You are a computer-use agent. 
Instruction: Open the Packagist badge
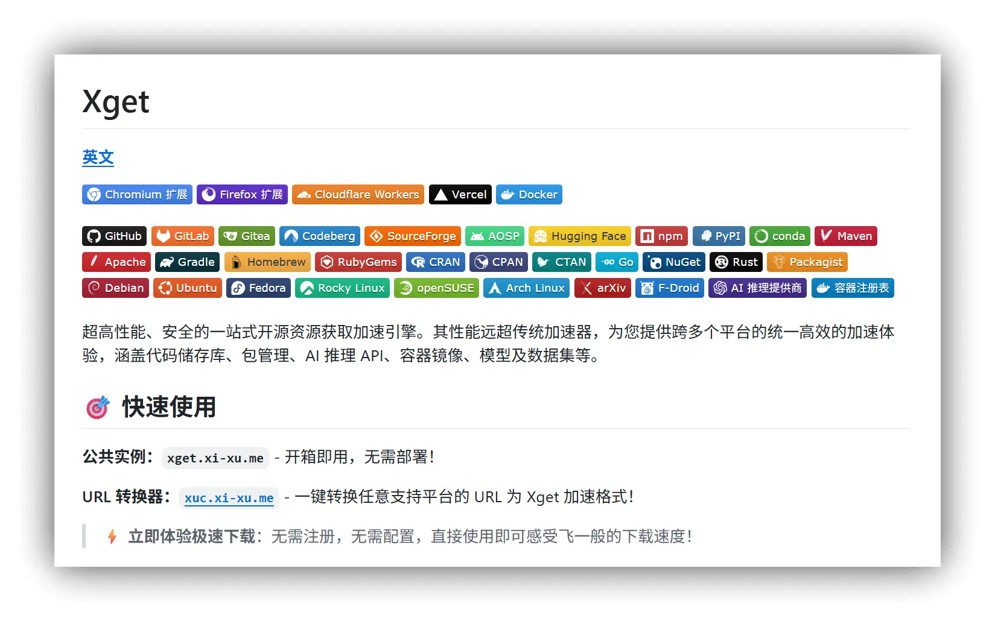tap(807, 262)
